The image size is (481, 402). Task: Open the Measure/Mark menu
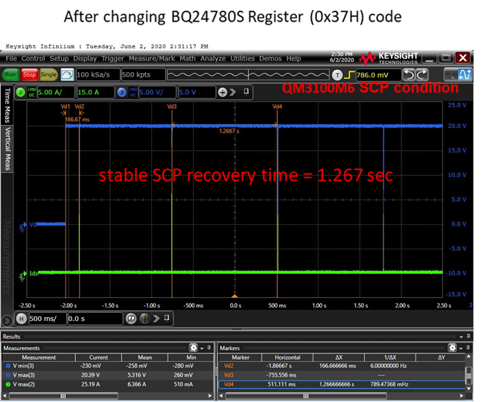152,58
